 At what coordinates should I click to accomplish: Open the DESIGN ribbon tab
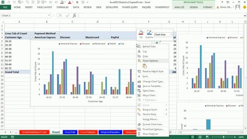tap(194, 7)
